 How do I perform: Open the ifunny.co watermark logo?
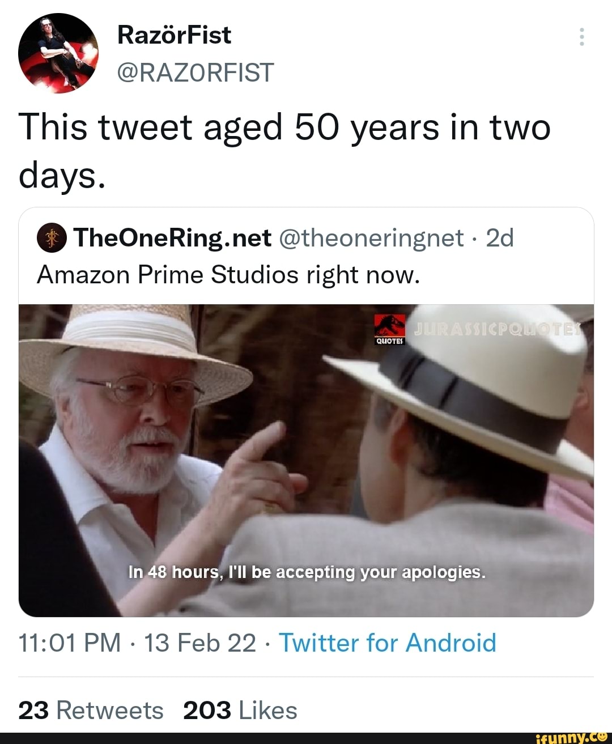(572, 737)
